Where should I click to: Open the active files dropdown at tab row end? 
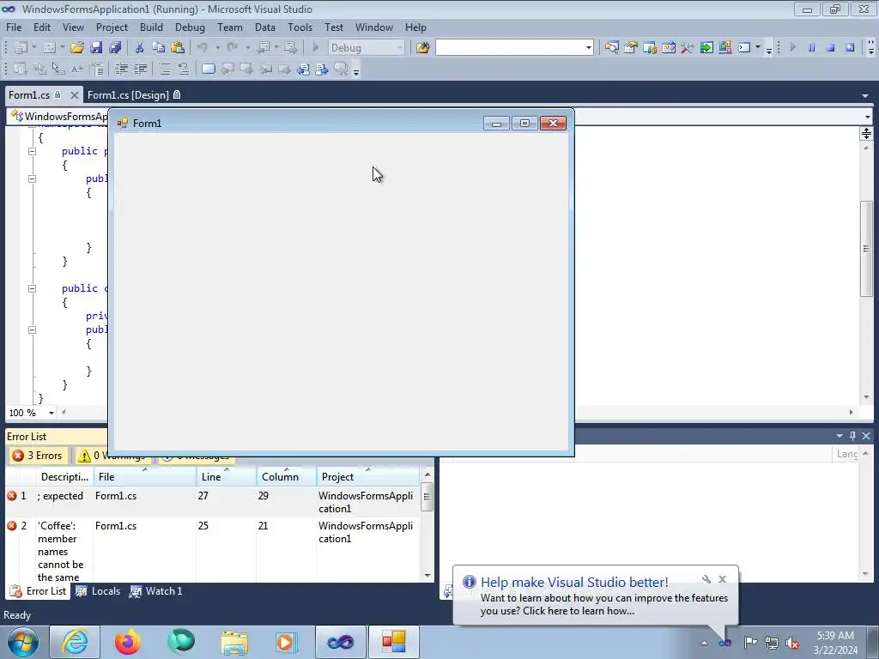pyautogui.click(x=865, y=96)
